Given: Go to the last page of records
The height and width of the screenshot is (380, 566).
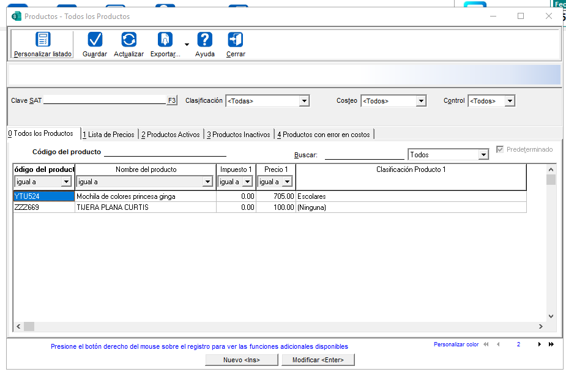Looking at the screenshot, I should 551,345.
